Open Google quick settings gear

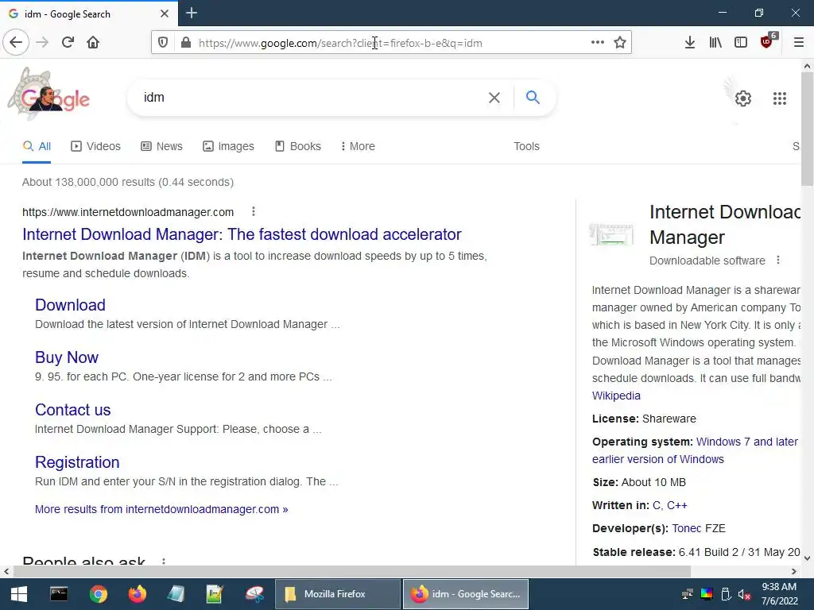pyautogui.click(x=743, y=98)
